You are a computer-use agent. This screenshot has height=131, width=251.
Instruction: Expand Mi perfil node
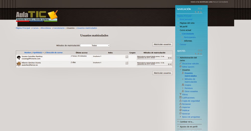point(178,26)
